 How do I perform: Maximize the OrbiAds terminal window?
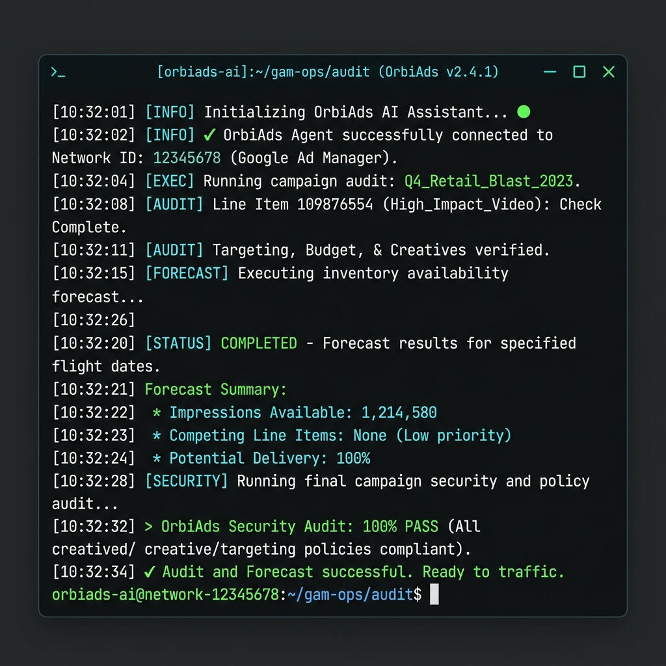click(579, 72)
